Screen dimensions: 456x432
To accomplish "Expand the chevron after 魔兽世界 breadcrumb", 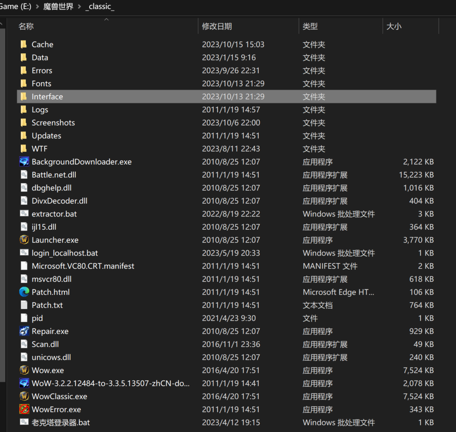I will [79, 6].
